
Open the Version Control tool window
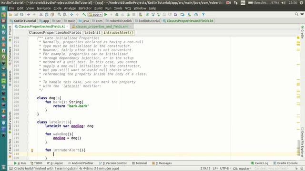click(113, 163)
